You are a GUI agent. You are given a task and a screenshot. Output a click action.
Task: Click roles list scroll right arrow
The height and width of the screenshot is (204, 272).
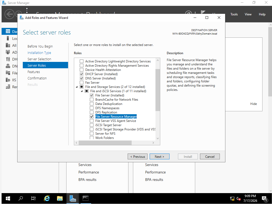pos(153,143)
